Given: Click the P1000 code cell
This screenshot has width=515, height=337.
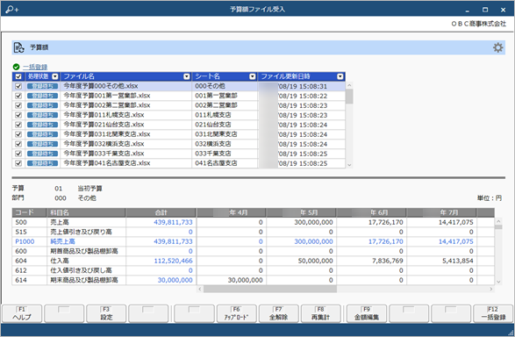Looking at the screenshot, I should pyautogui.click(x=25, y=241).
